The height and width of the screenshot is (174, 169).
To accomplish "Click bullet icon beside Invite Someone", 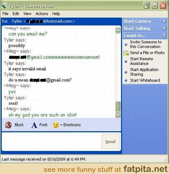I will coord(126,44).
